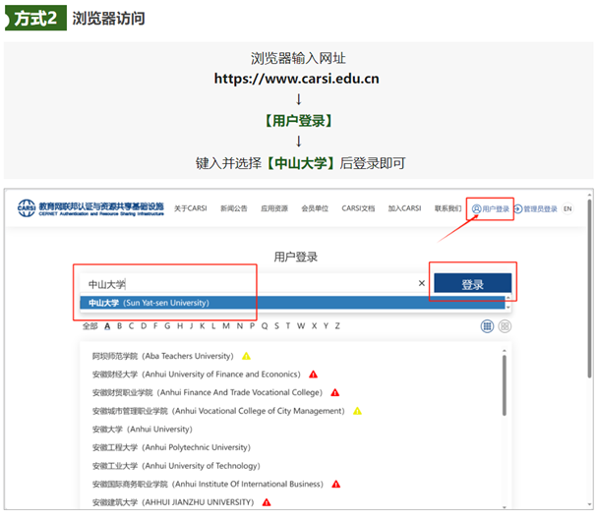Filter schools by letter Z
598x520 pixels.
337,326
